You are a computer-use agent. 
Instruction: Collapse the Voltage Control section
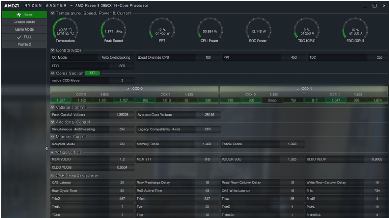pyautogui.click(x=53, y=107)
